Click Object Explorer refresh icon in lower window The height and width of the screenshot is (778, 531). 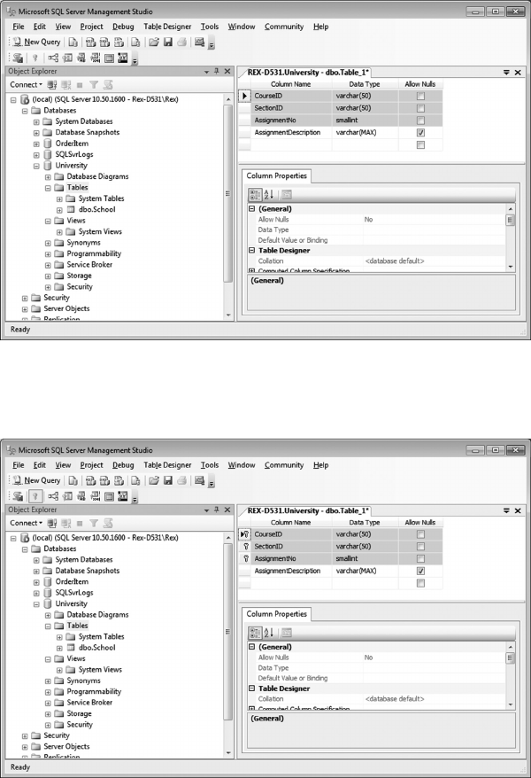(108, 523)
